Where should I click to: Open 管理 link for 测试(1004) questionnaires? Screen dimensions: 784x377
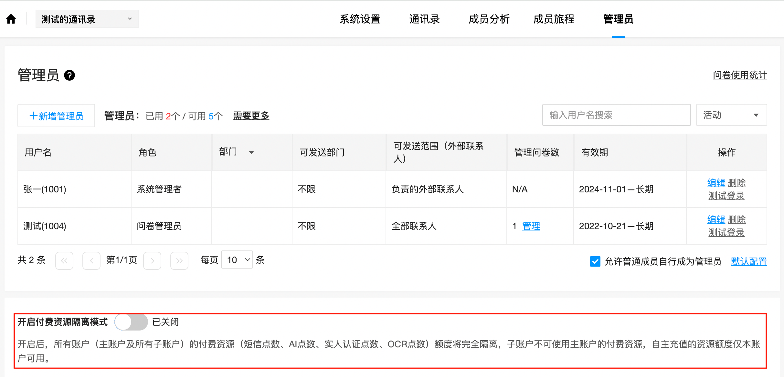click(x=531, y=226)
